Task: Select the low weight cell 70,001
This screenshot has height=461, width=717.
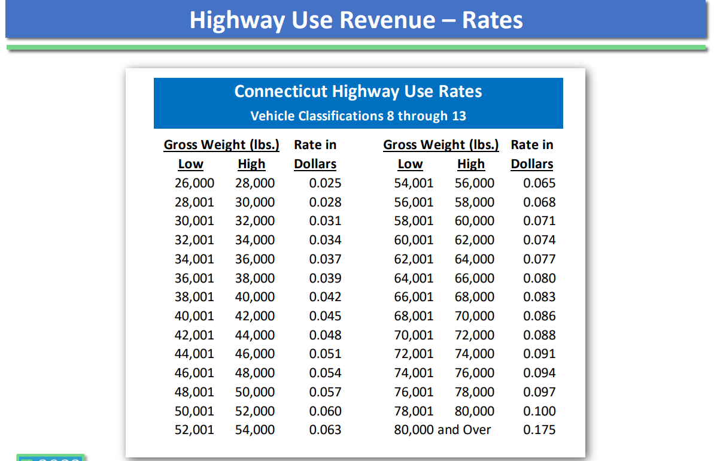Action: coord(414,335)
